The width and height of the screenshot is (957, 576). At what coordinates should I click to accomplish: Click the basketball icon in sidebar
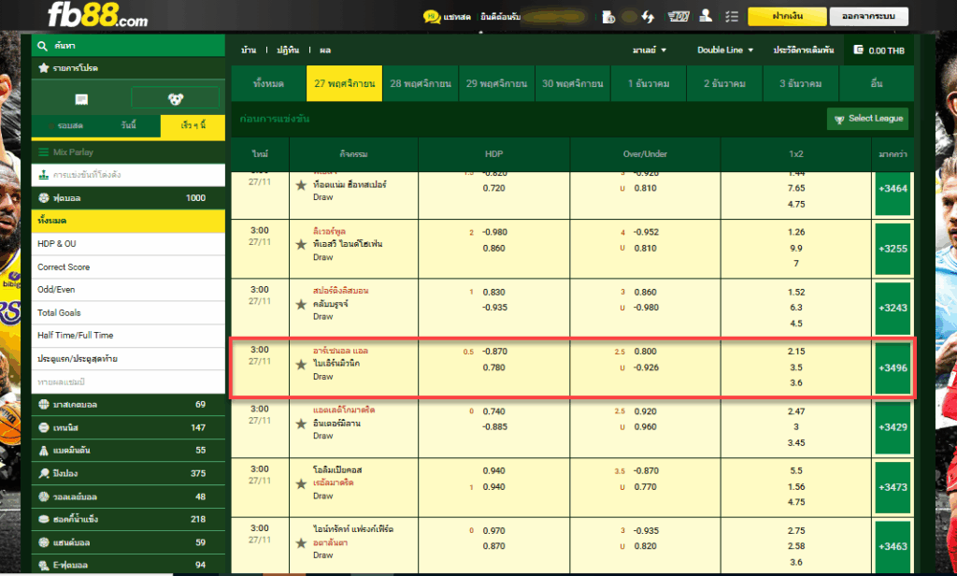43,404
